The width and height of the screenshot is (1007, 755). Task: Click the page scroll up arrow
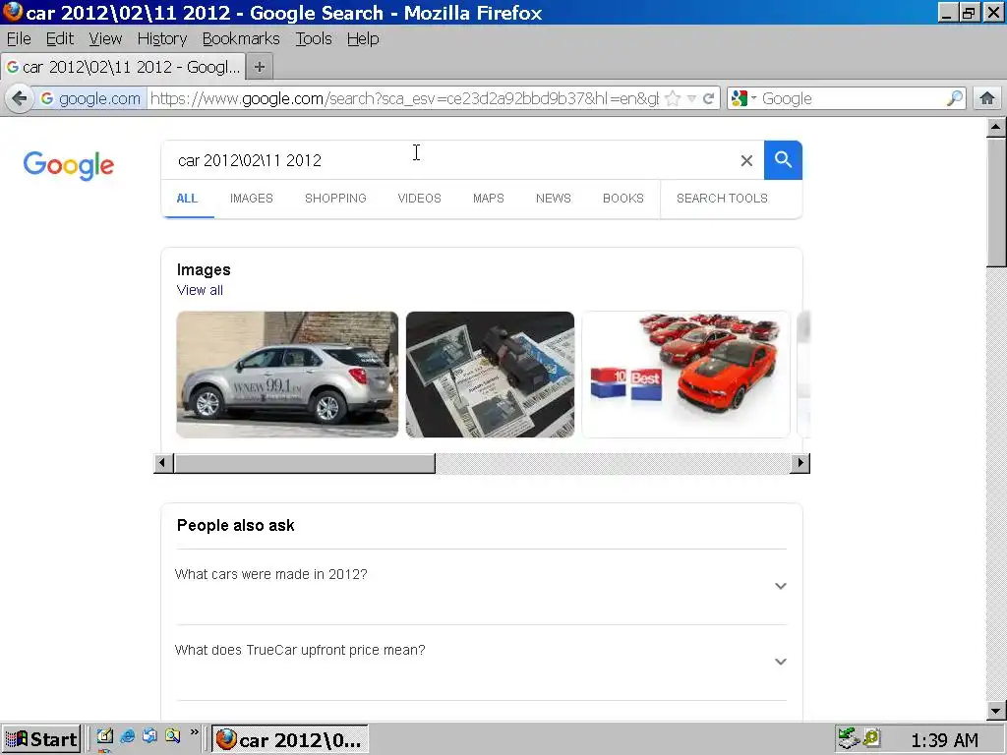tap(996, 127)
